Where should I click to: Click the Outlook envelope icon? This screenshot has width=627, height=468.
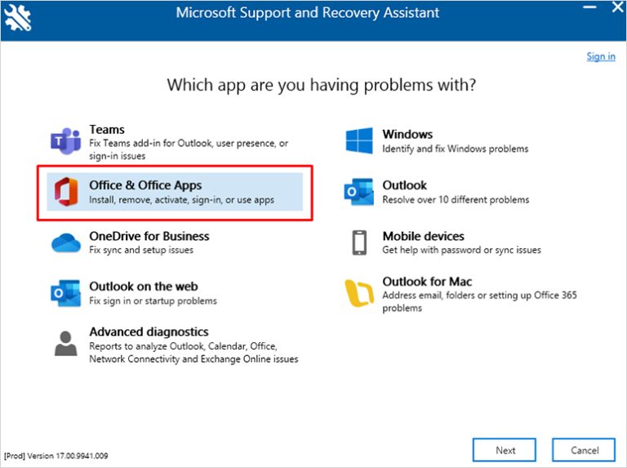click(359, 192)
